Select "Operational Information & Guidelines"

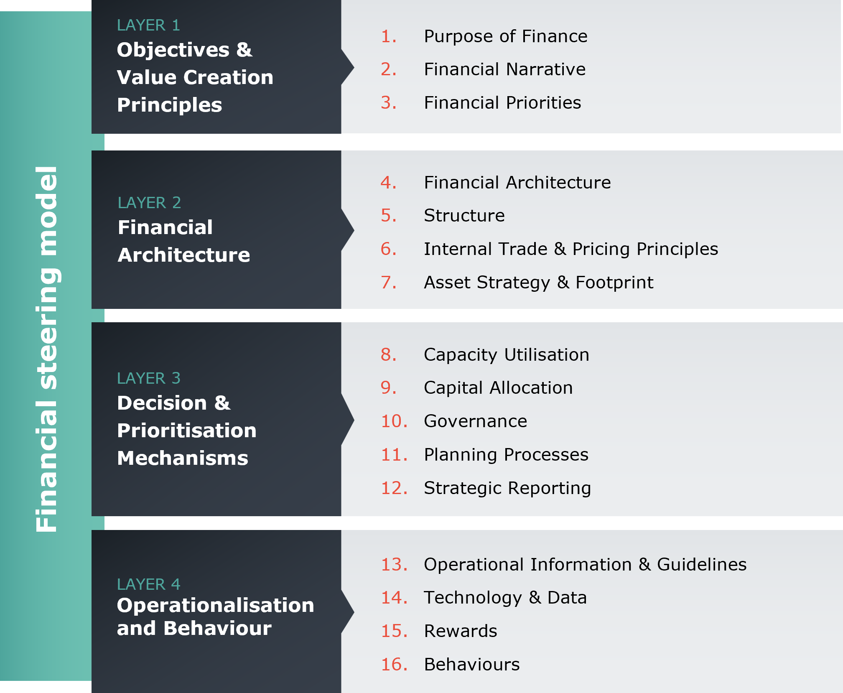pyautogui.click(x=585, y=565)
